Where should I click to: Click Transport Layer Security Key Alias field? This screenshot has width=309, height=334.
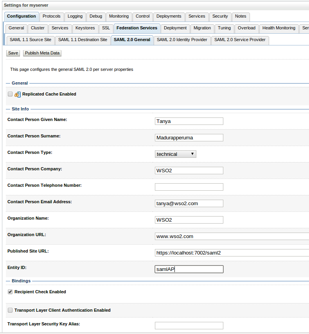coord(189,326)
